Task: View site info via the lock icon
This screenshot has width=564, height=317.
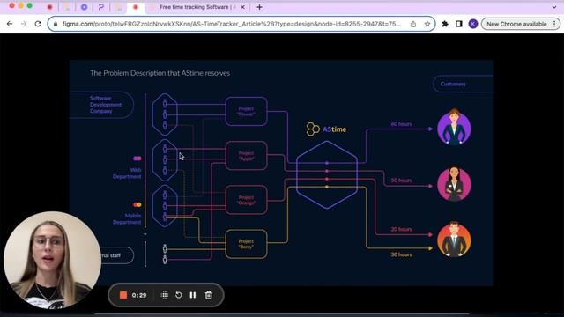Action: tap(55, 24)
